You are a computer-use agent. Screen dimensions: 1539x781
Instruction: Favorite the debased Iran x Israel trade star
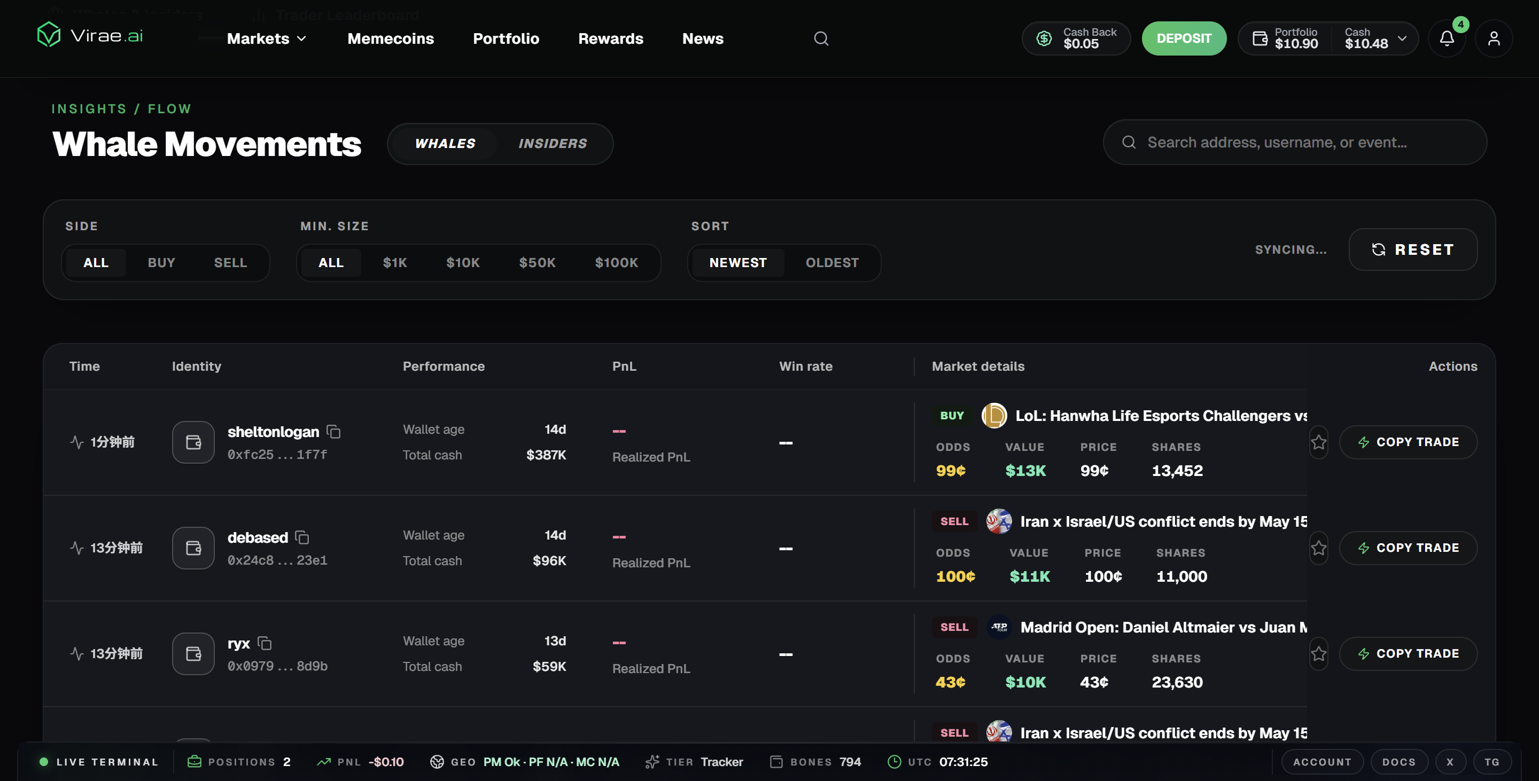pyautogui.click(x=1318, y=548)
